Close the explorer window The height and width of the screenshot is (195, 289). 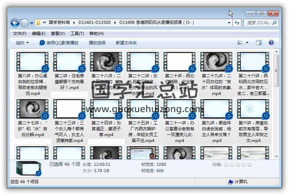273,14
